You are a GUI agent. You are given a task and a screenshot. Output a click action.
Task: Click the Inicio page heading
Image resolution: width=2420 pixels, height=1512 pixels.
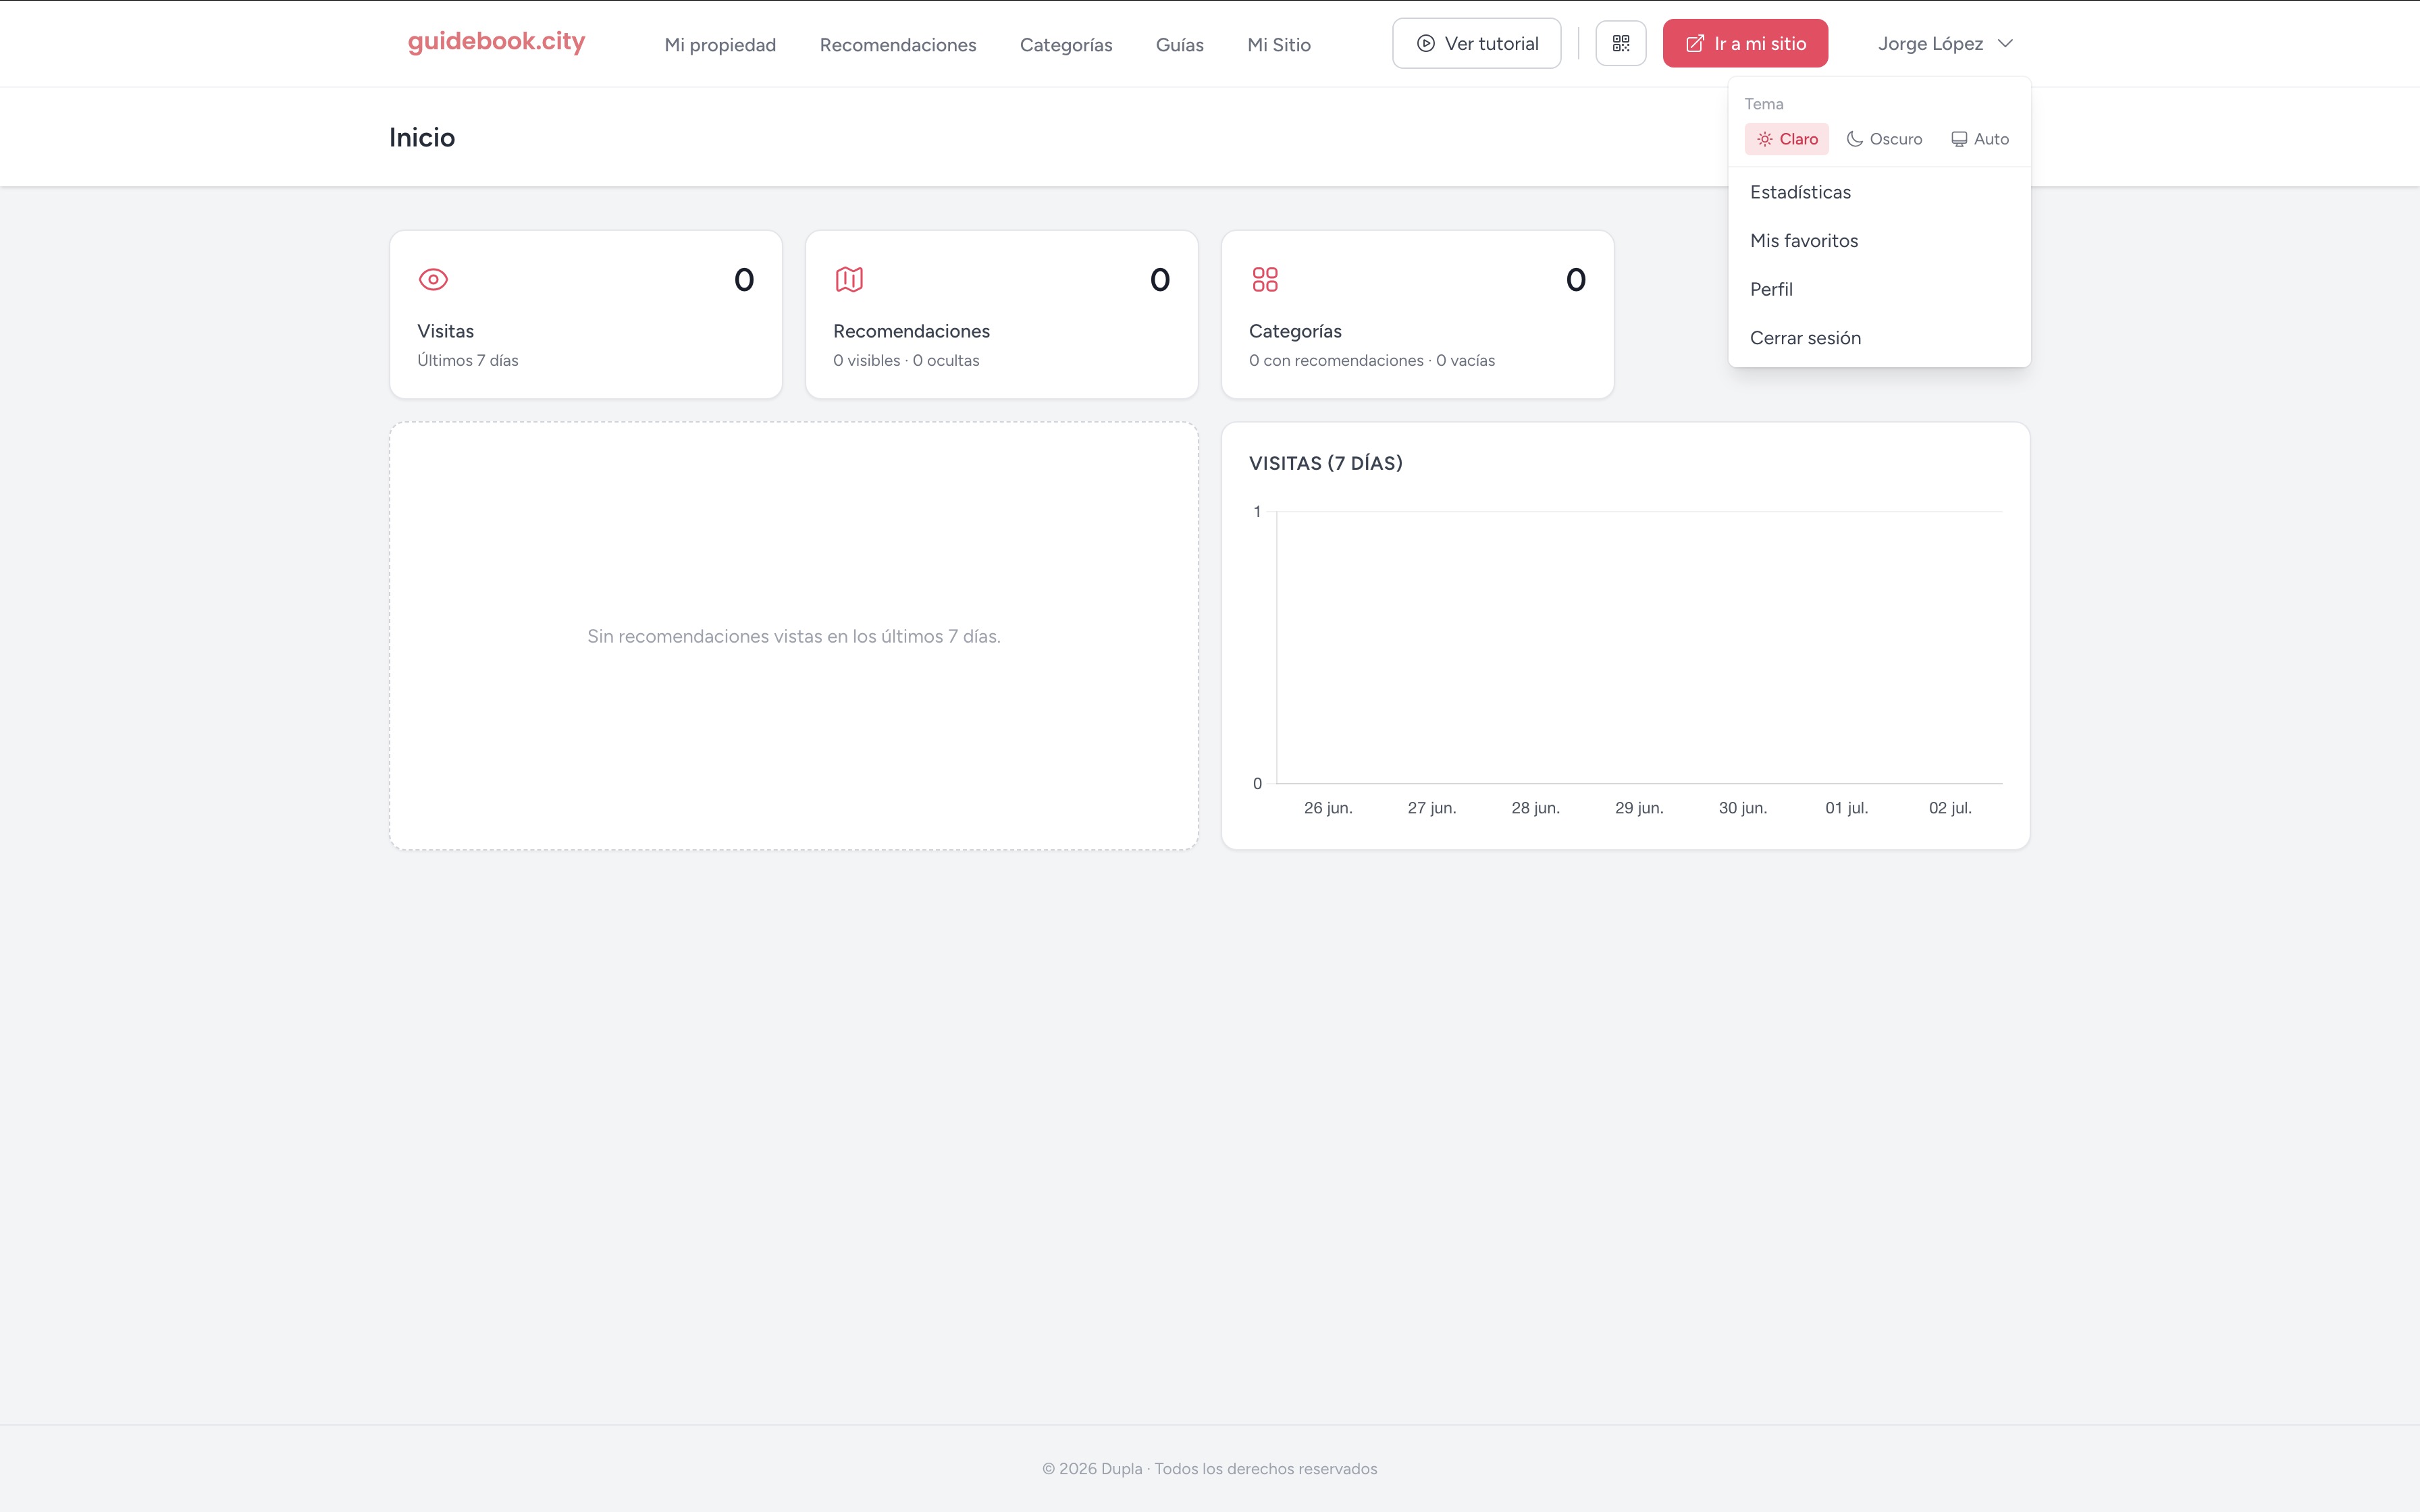click(x=422, y=137)
